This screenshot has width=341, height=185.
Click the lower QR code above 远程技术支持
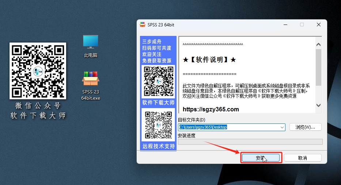(x=159, y=125)
